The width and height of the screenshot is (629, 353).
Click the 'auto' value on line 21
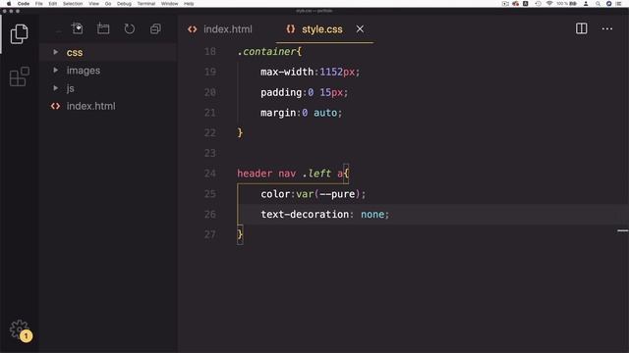325,113
